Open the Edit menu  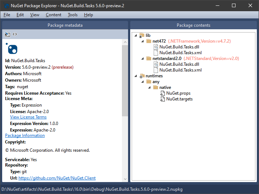(20, 15)
